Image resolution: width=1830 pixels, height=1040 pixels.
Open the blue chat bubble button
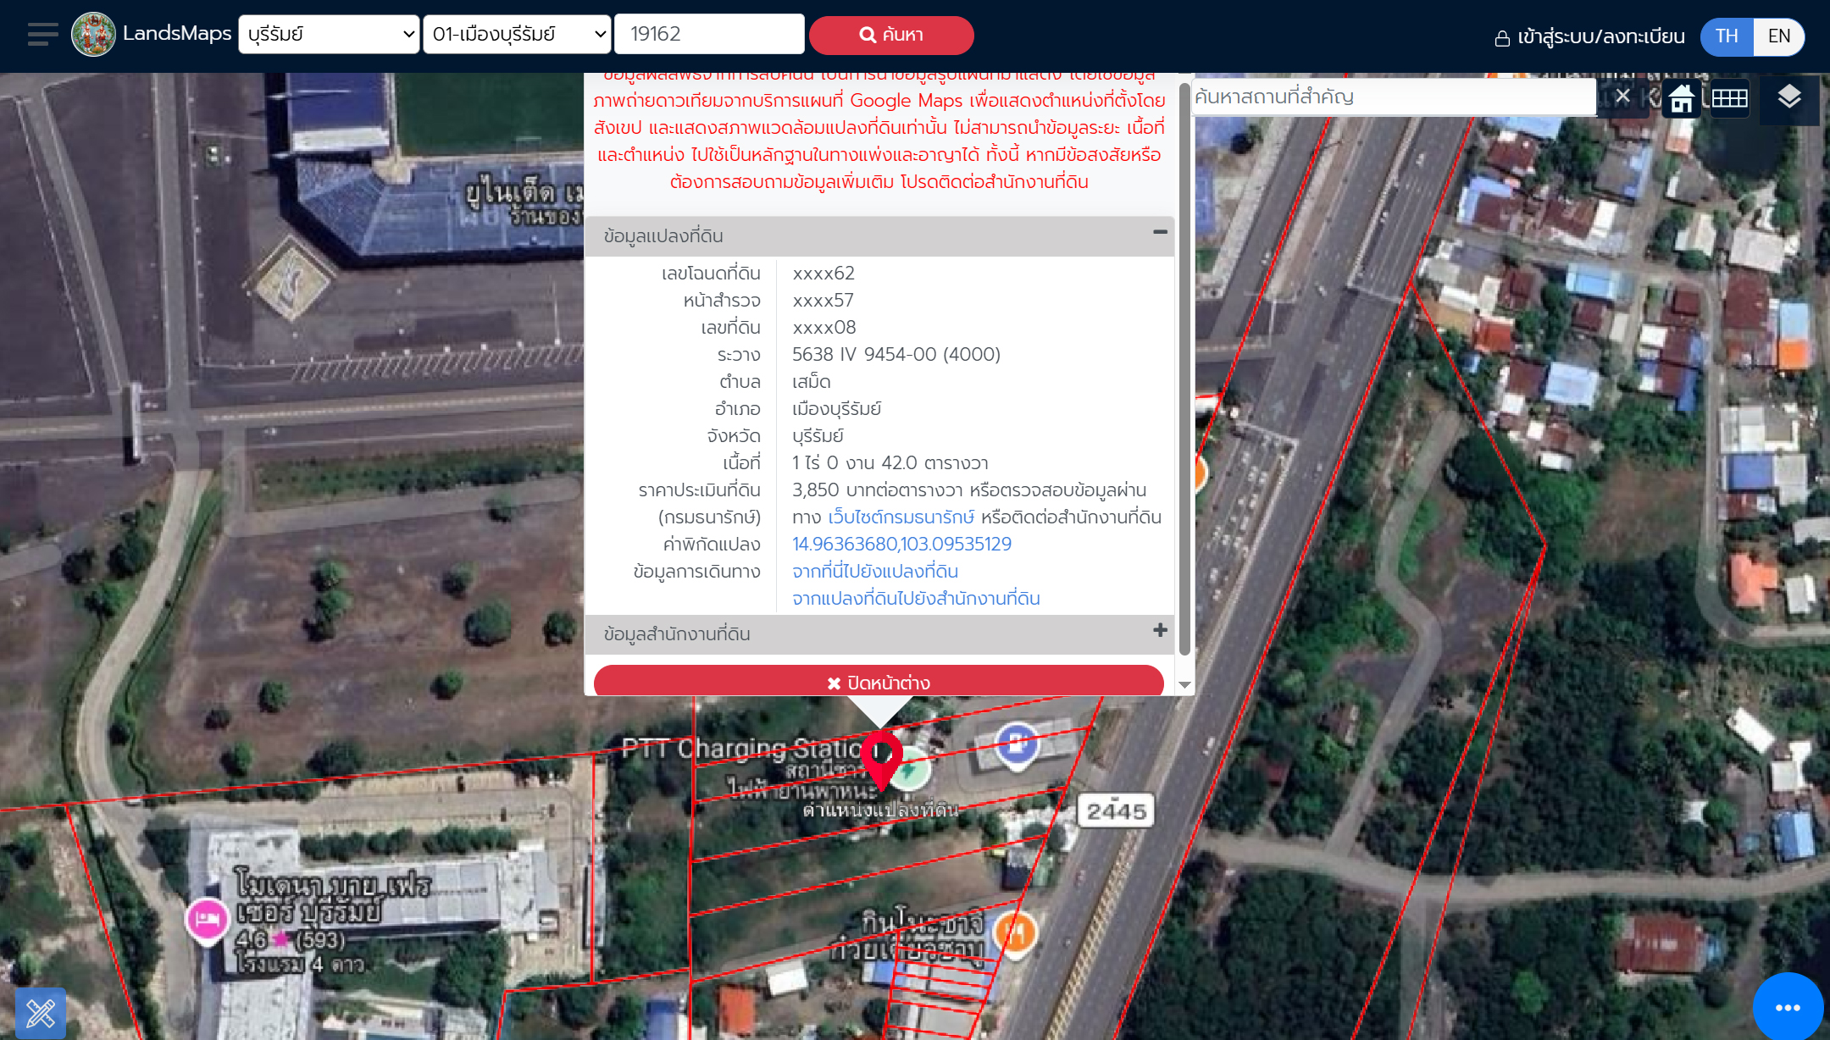(x=1787, y=1007)
